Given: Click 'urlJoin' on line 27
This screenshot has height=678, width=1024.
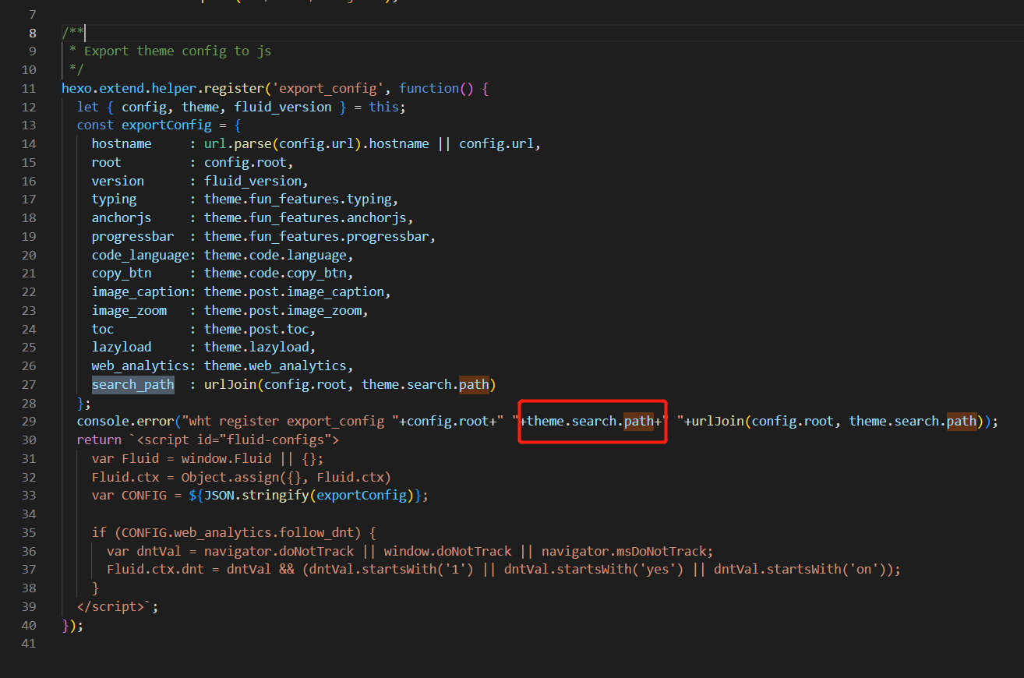Looking at the screenshot, I should pos(231,384).
